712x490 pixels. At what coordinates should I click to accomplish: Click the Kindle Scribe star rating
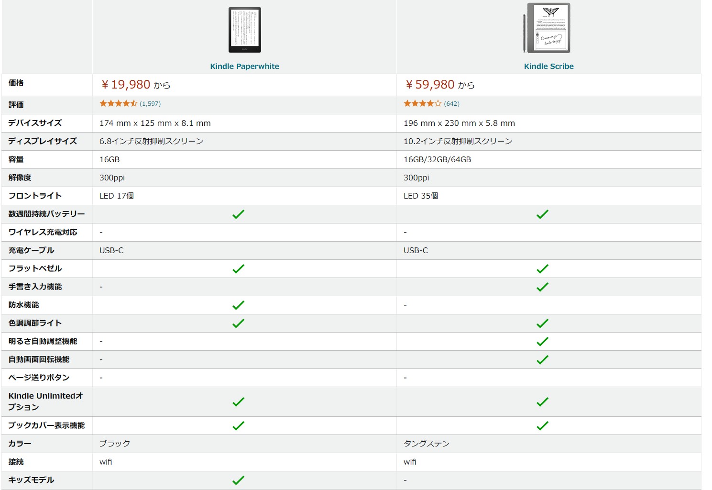[422, 103]
